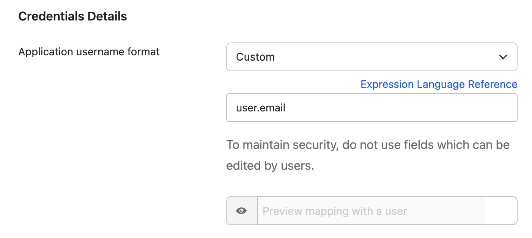The width and height of the screenshot is (532, 238).
Task: Click the Credentials Details heading
Action: (x=72, y=16)
